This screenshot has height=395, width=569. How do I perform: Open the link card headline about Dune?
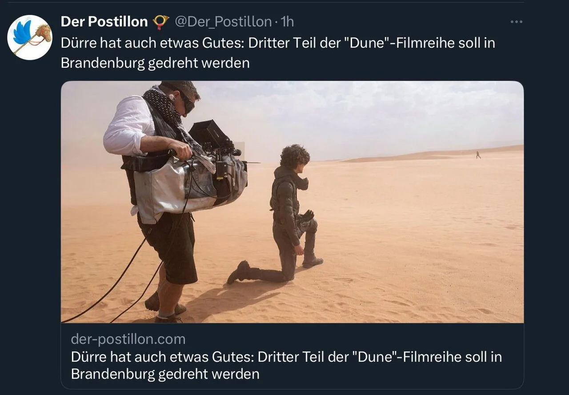pyautogui.click(x=286, y=365)
